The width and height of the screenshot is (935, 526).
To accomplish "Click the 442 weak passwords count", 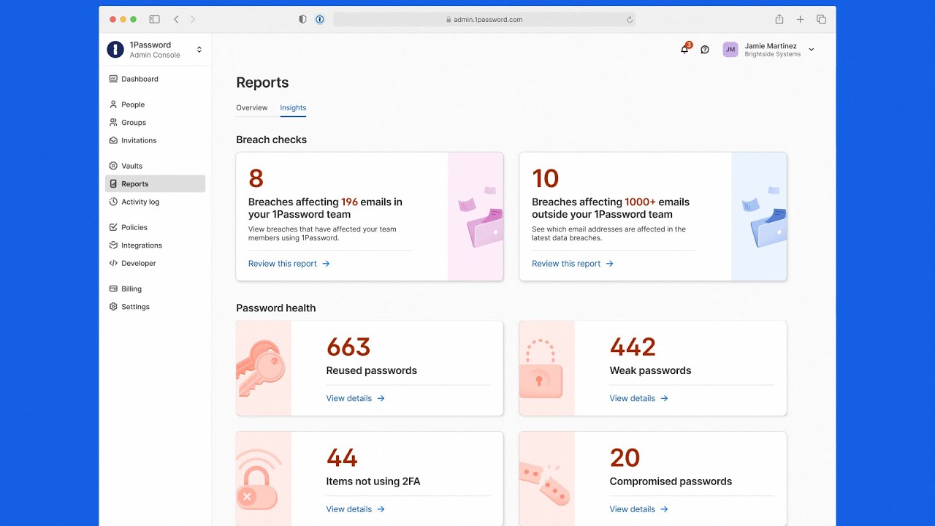I will 633,347.
